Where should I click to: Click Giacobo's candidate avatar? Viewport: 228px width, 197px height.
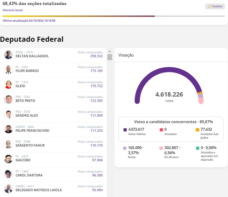(x=8, y=159)
